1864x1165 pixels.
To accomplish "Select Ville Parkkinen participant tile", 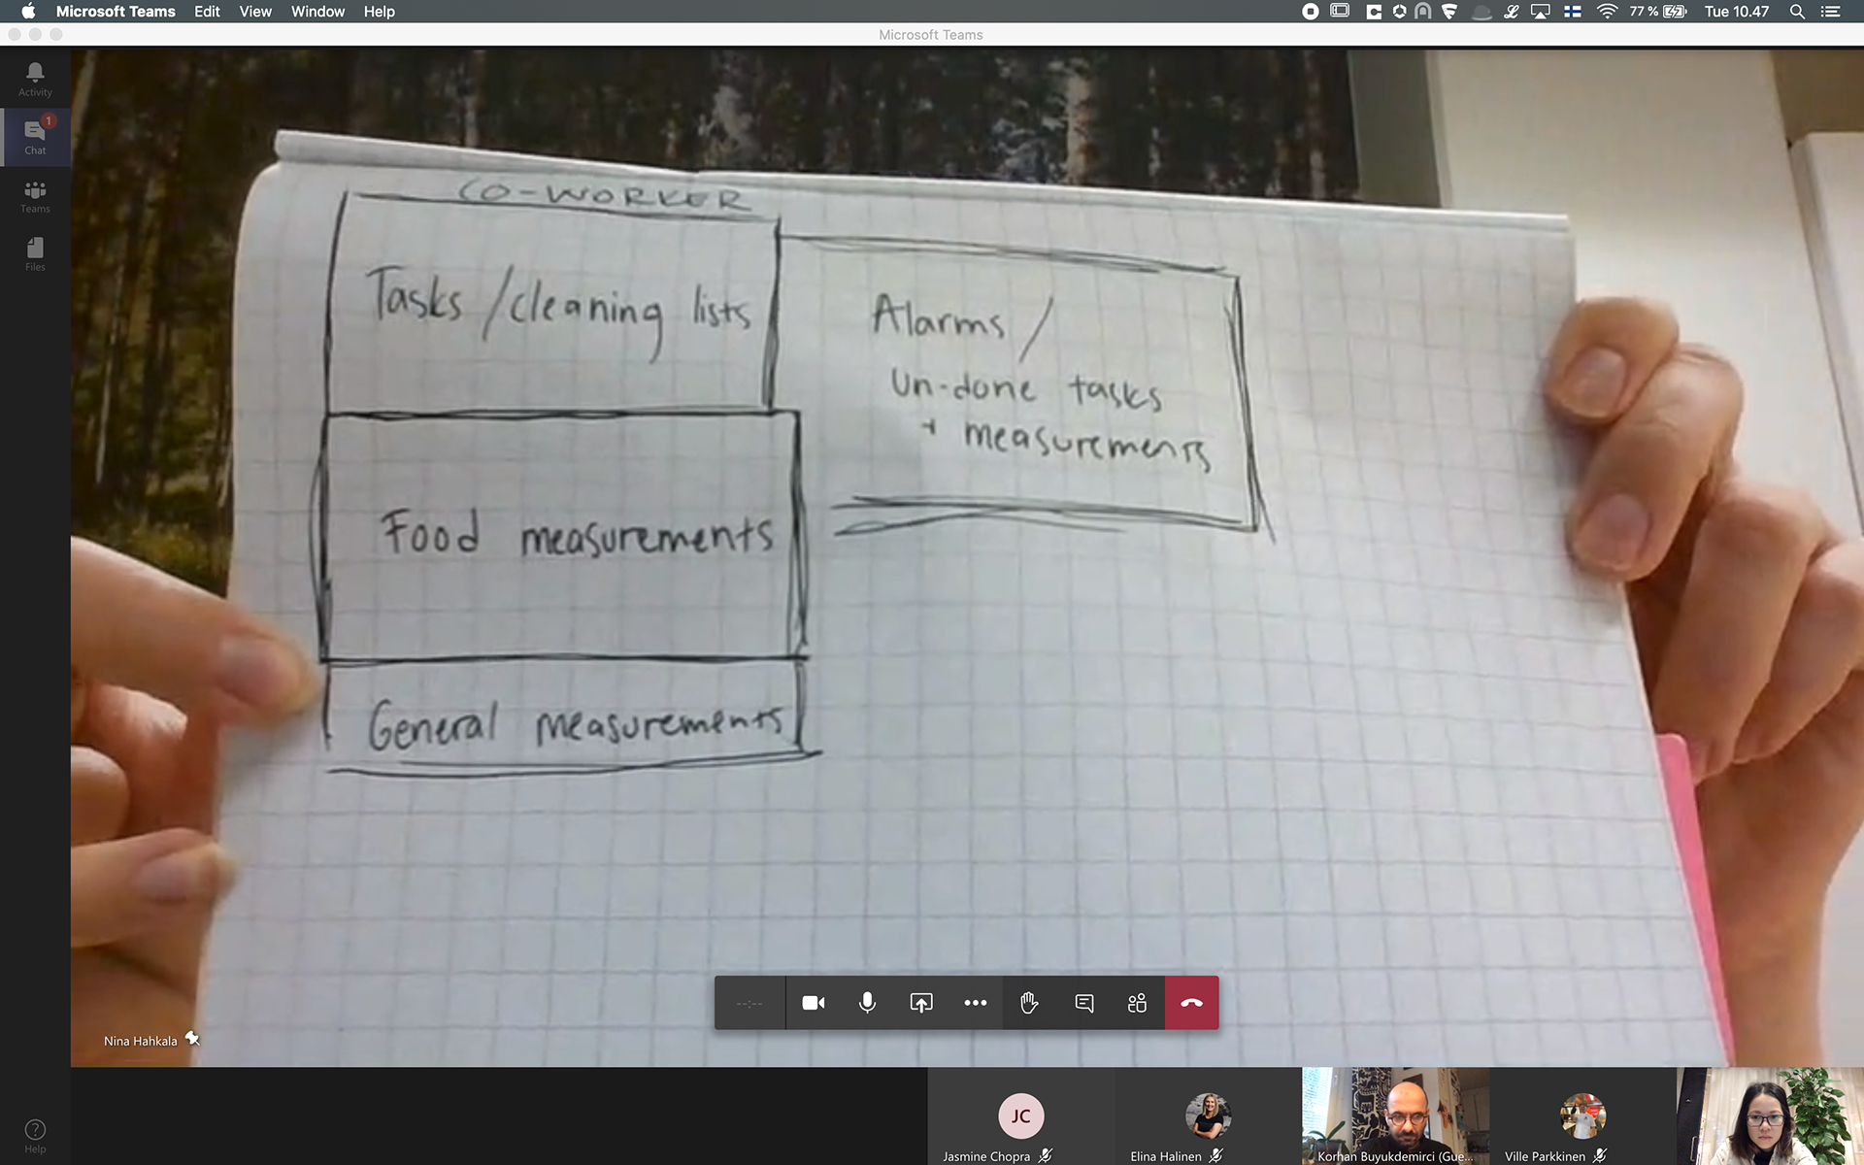I will click(1582, 1116).
